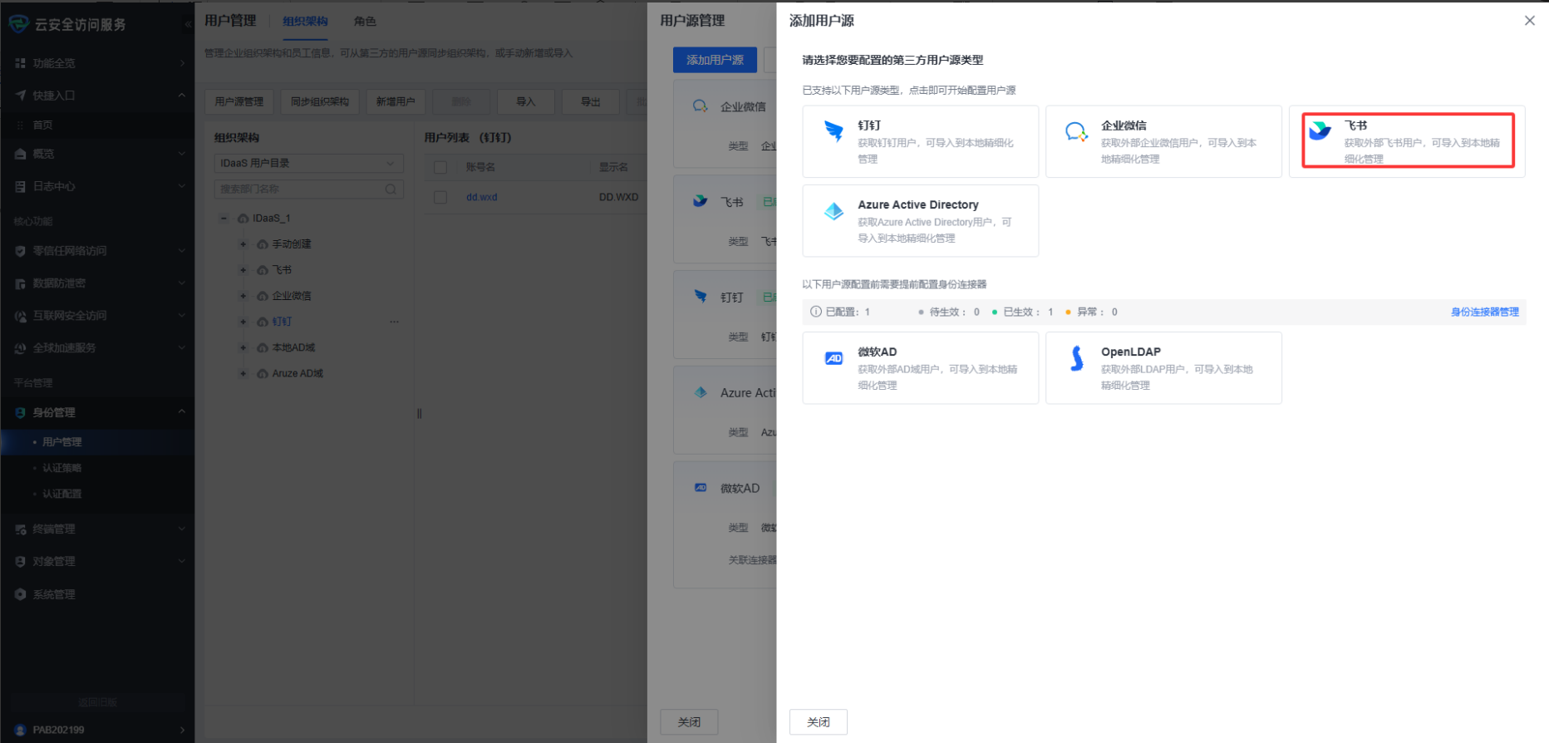Click the 零信任网络访问 shield icon
Viewport: 1549px width, 743px height.
20,251
